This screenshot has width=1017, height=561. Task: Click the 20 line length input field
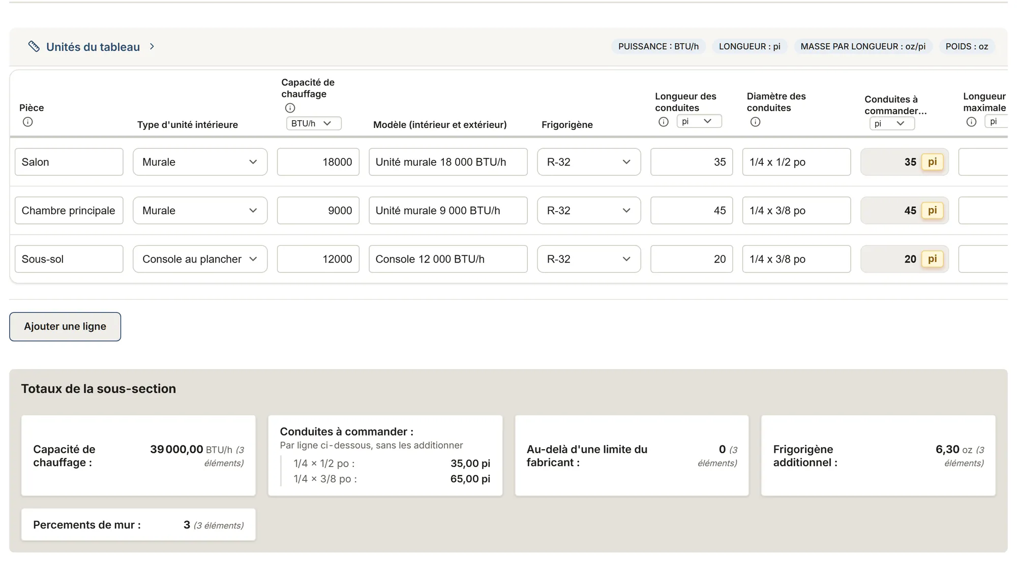692,259
